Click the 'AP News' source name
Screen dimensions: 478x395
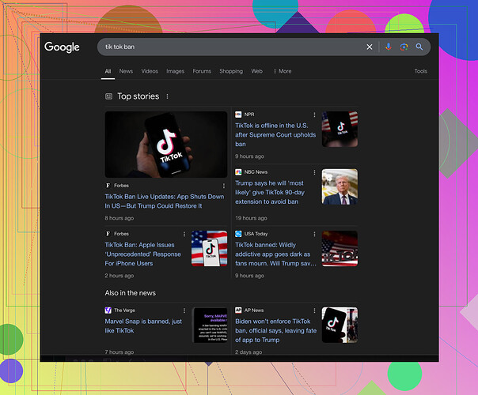(x=254, y=310)
